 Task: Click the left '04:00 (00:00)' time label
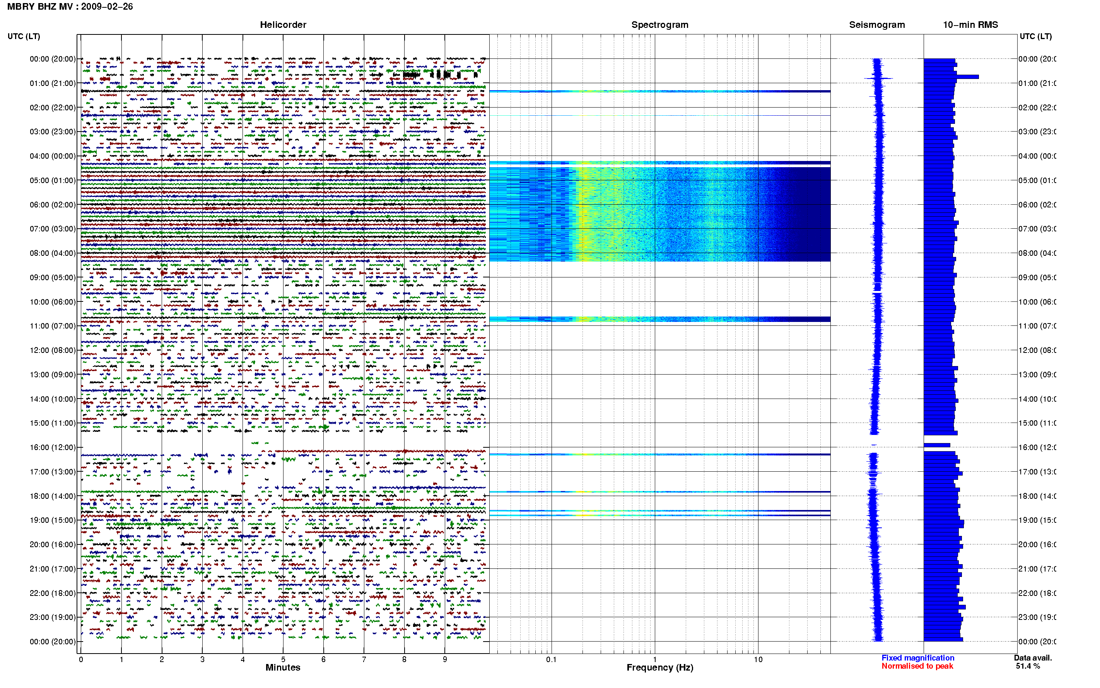[x=53, y=156]
